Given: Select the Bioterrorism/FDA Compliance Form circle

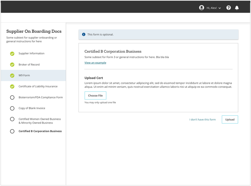Looking at the screenshot, I should point(12,97).
